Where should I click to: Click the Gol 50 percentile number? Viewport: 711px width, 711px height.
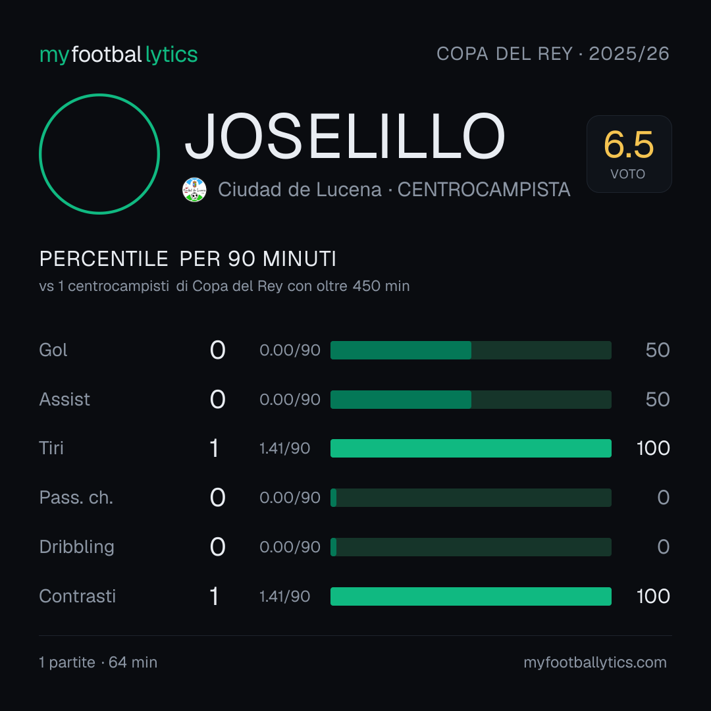click(x=658, y=350)
